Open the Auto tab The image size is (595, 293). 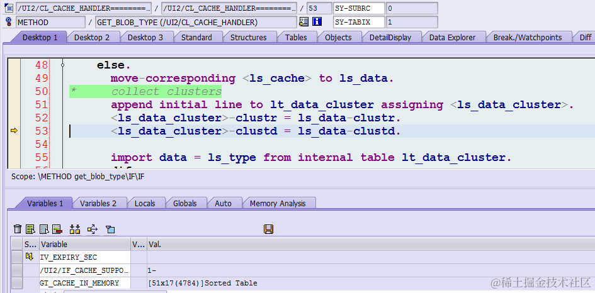click(x=223, y=204)
